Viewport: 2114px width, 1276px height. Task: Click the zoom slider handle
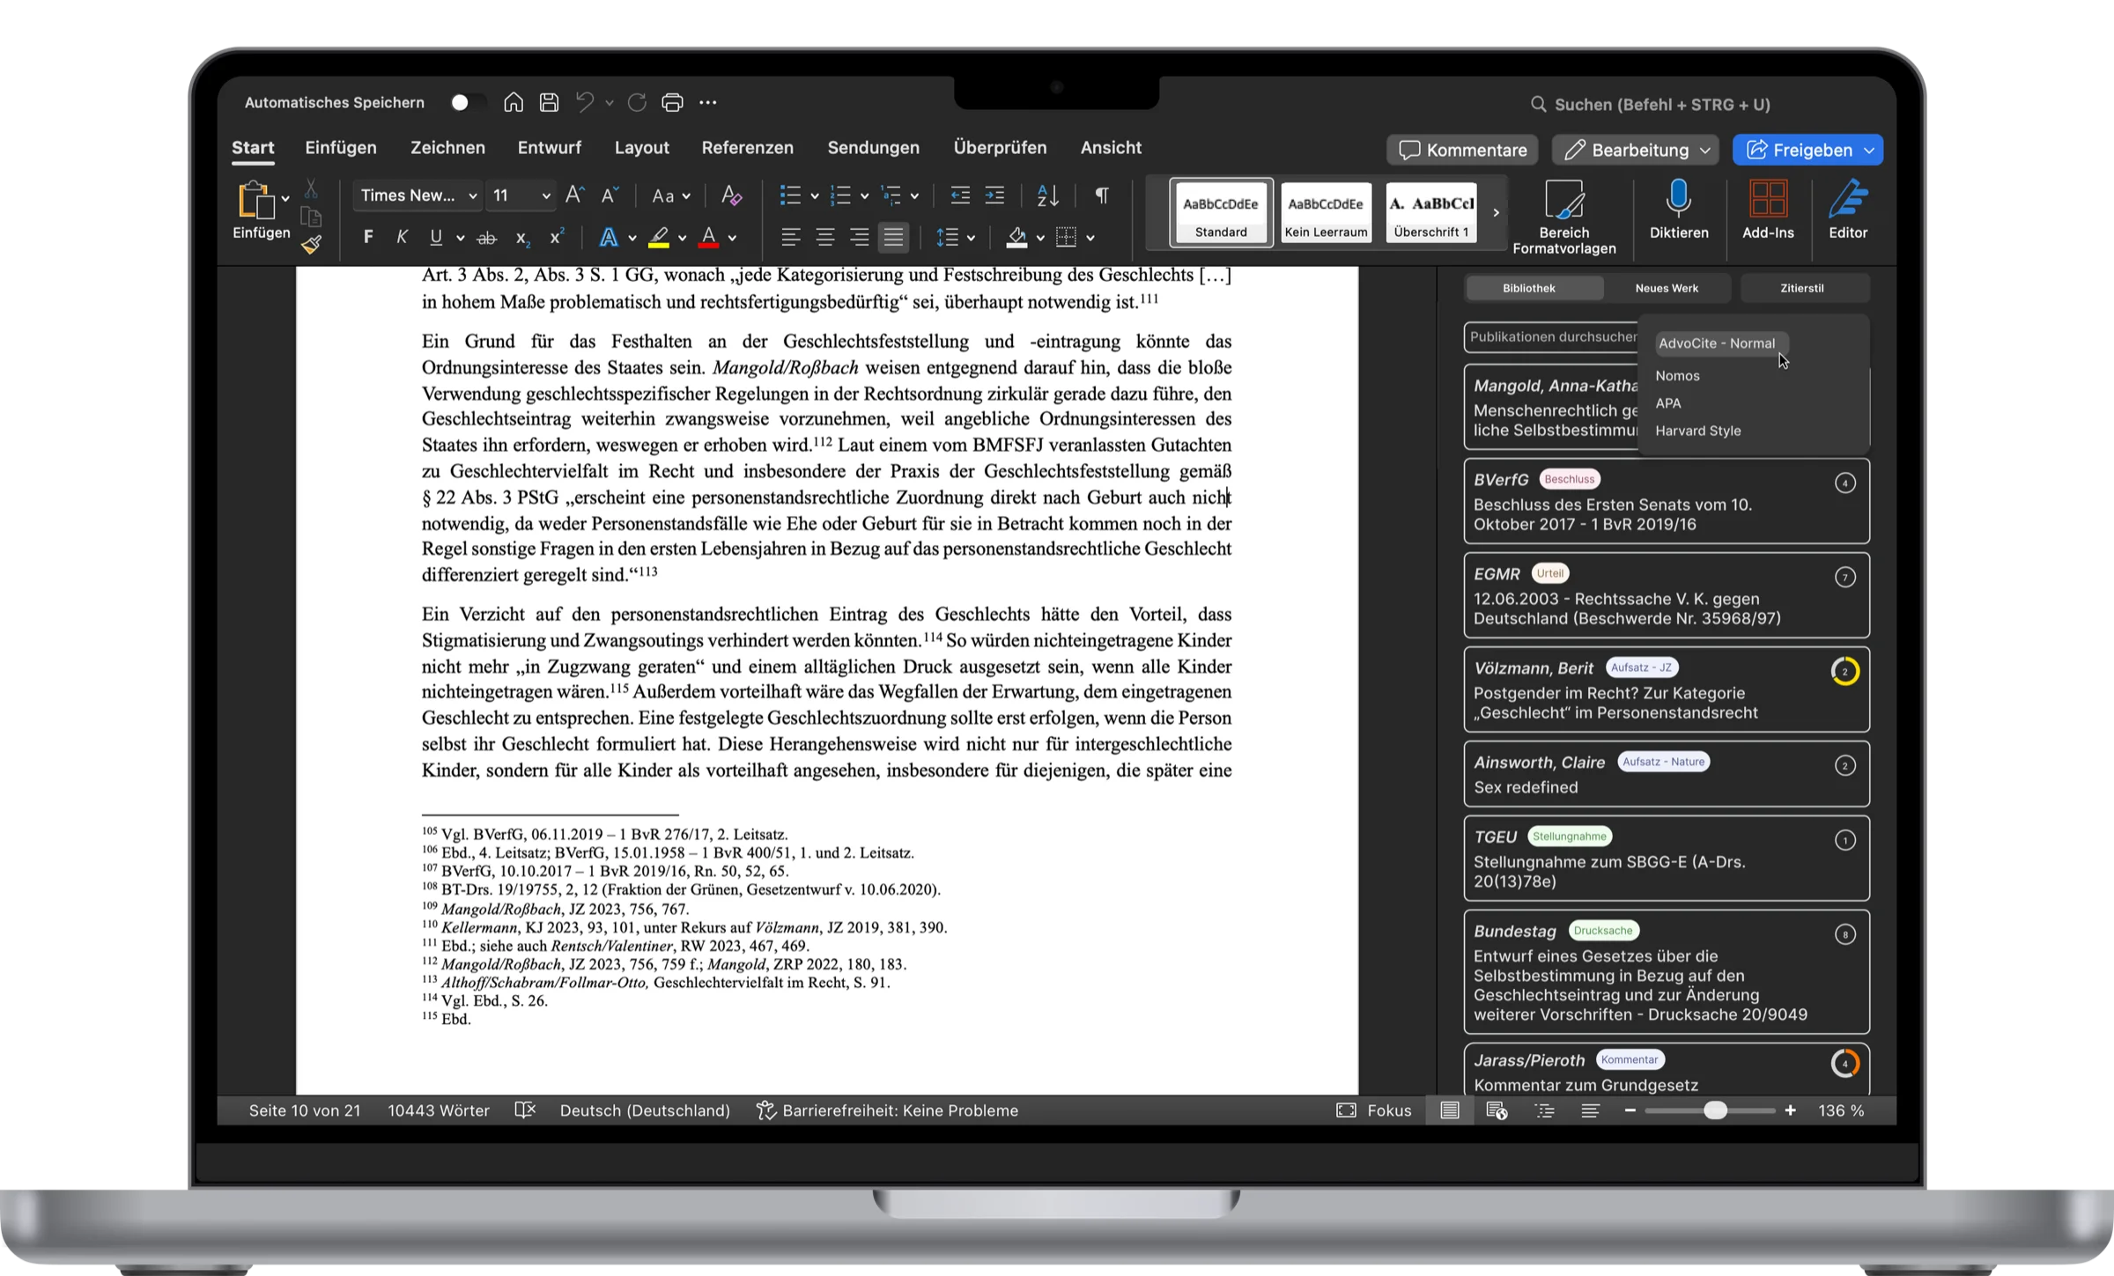pyautogui.click(x=1714, y=1110)
